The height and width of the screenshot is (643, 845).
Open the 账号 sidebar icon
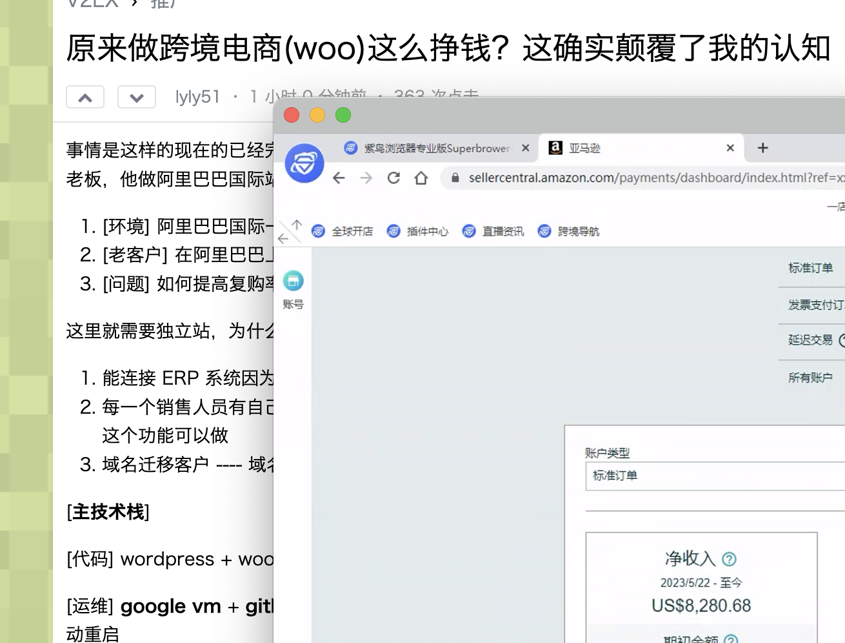click(x=293, y=281)
